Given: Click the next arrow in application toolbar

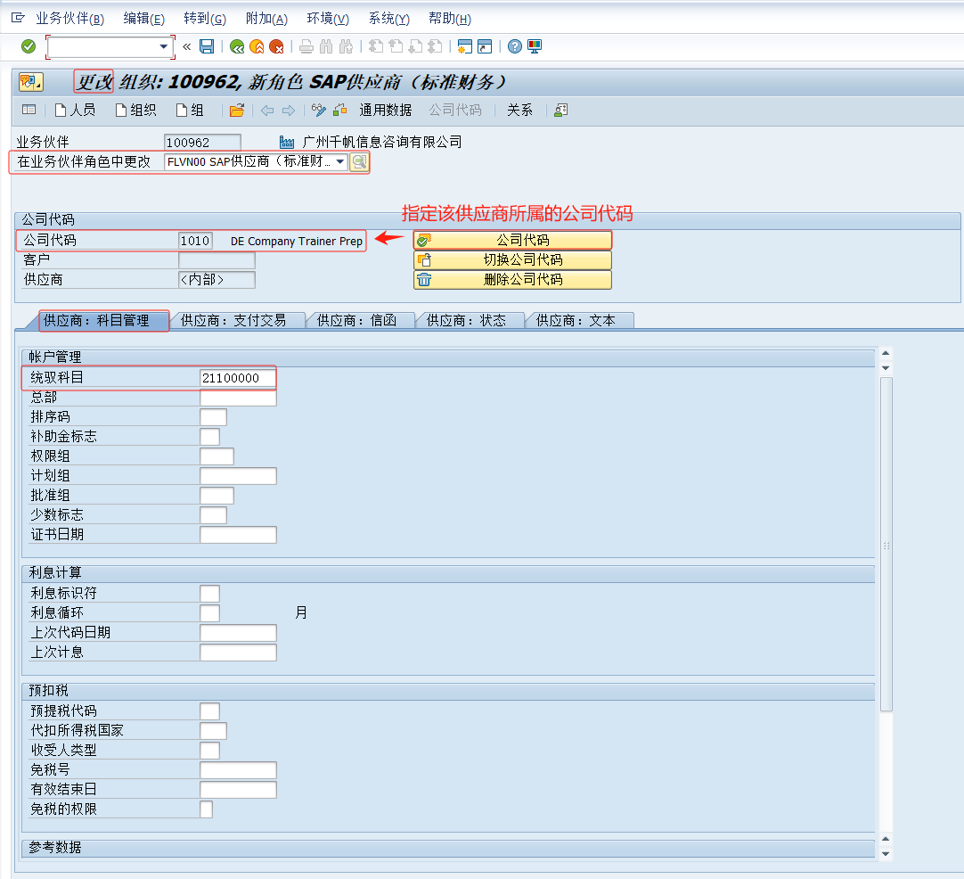Looking at the screenshot, I should click(289, 111).
